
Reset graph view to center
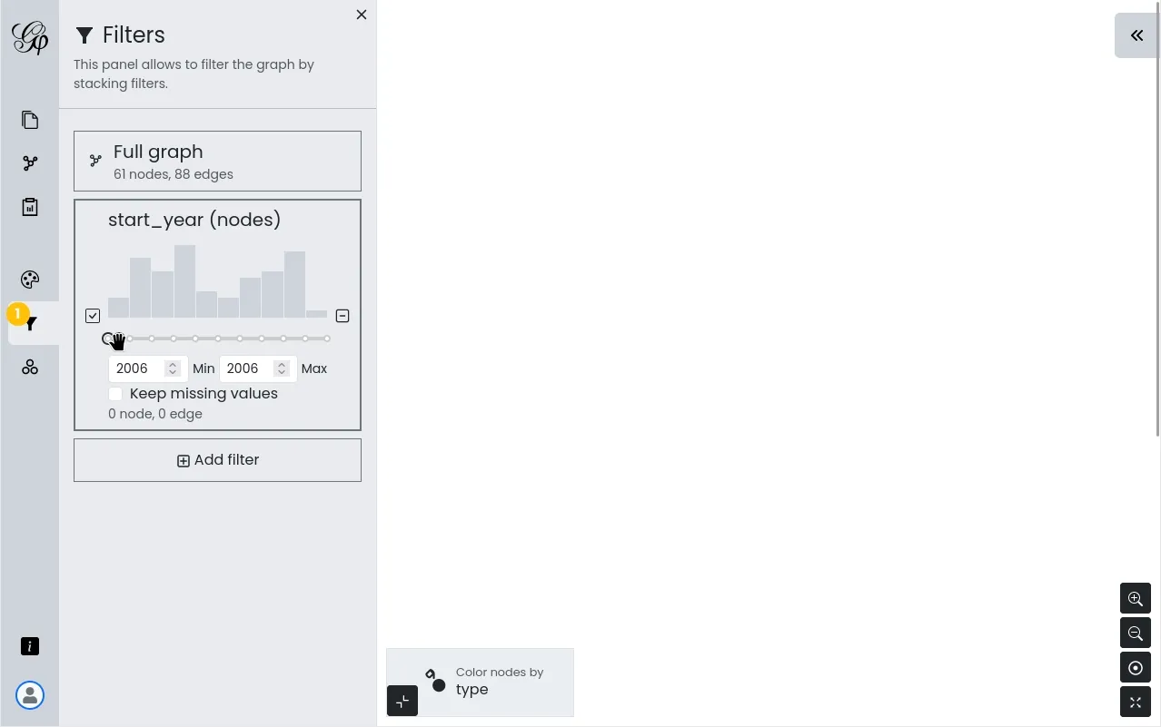[1136, 668]
